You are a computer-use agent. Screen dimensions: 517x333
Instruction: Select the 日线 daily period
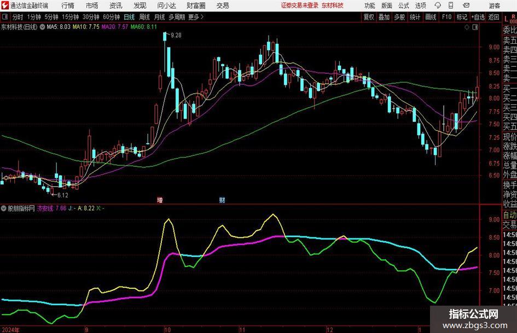pyautogui.click(x=129, y=17)
